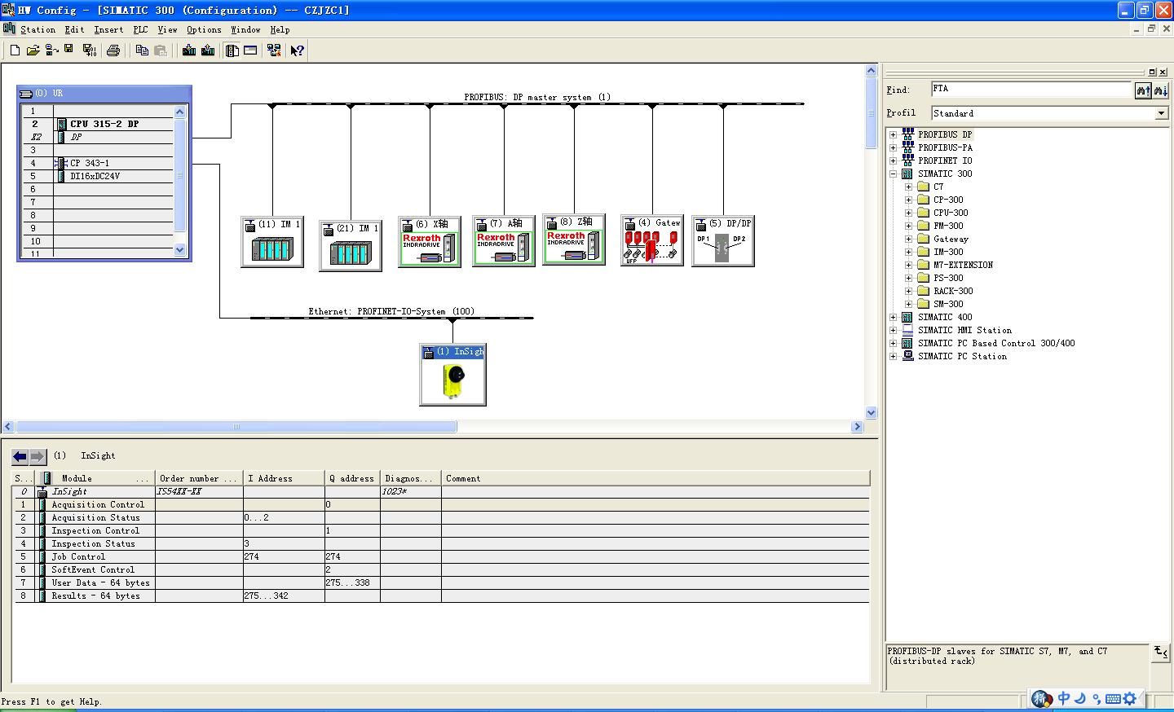Click the Open station folder icon
This screenshot has height=712, width=1174.
[33, 51]
